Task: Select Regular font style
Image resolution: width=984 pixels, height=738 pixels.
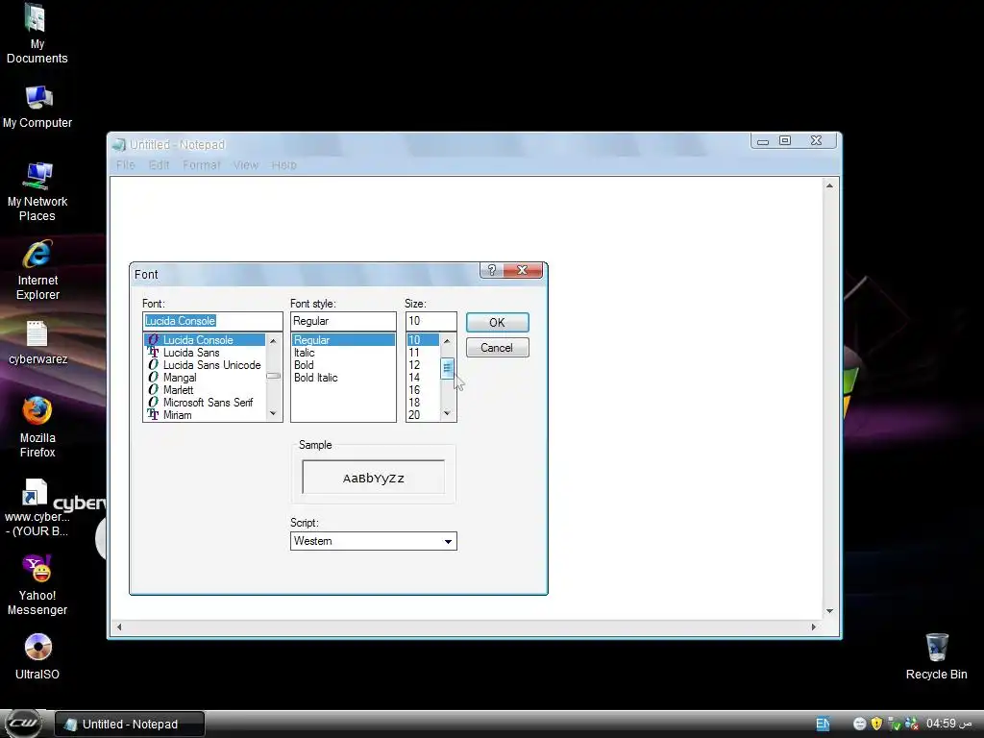Action: point(343,339)
